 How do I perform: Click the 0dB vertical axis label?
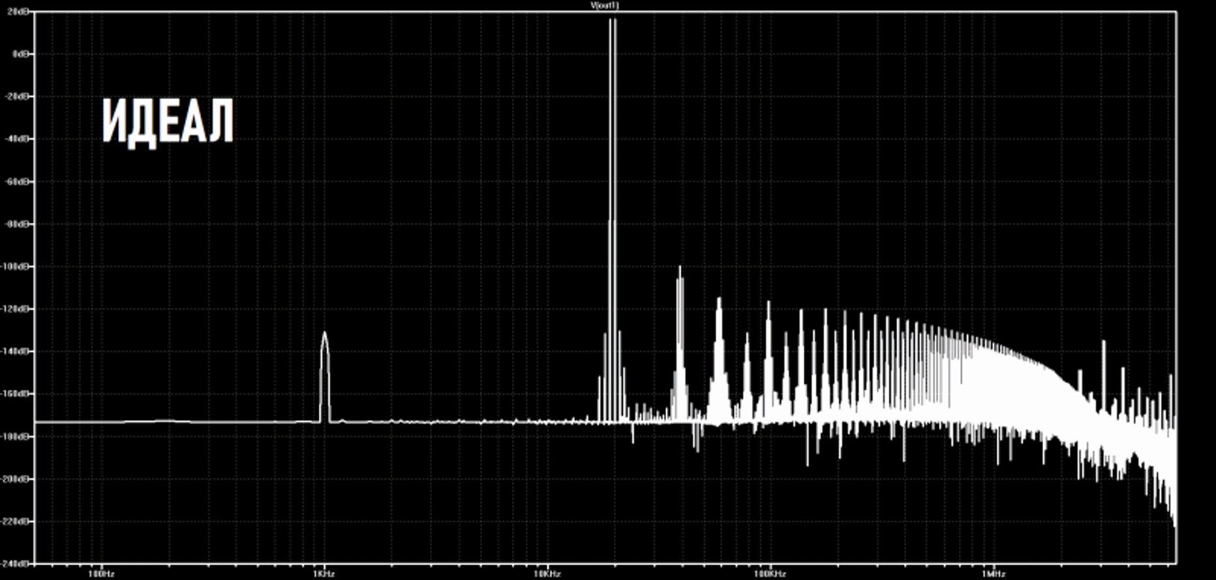click(21, 54)
